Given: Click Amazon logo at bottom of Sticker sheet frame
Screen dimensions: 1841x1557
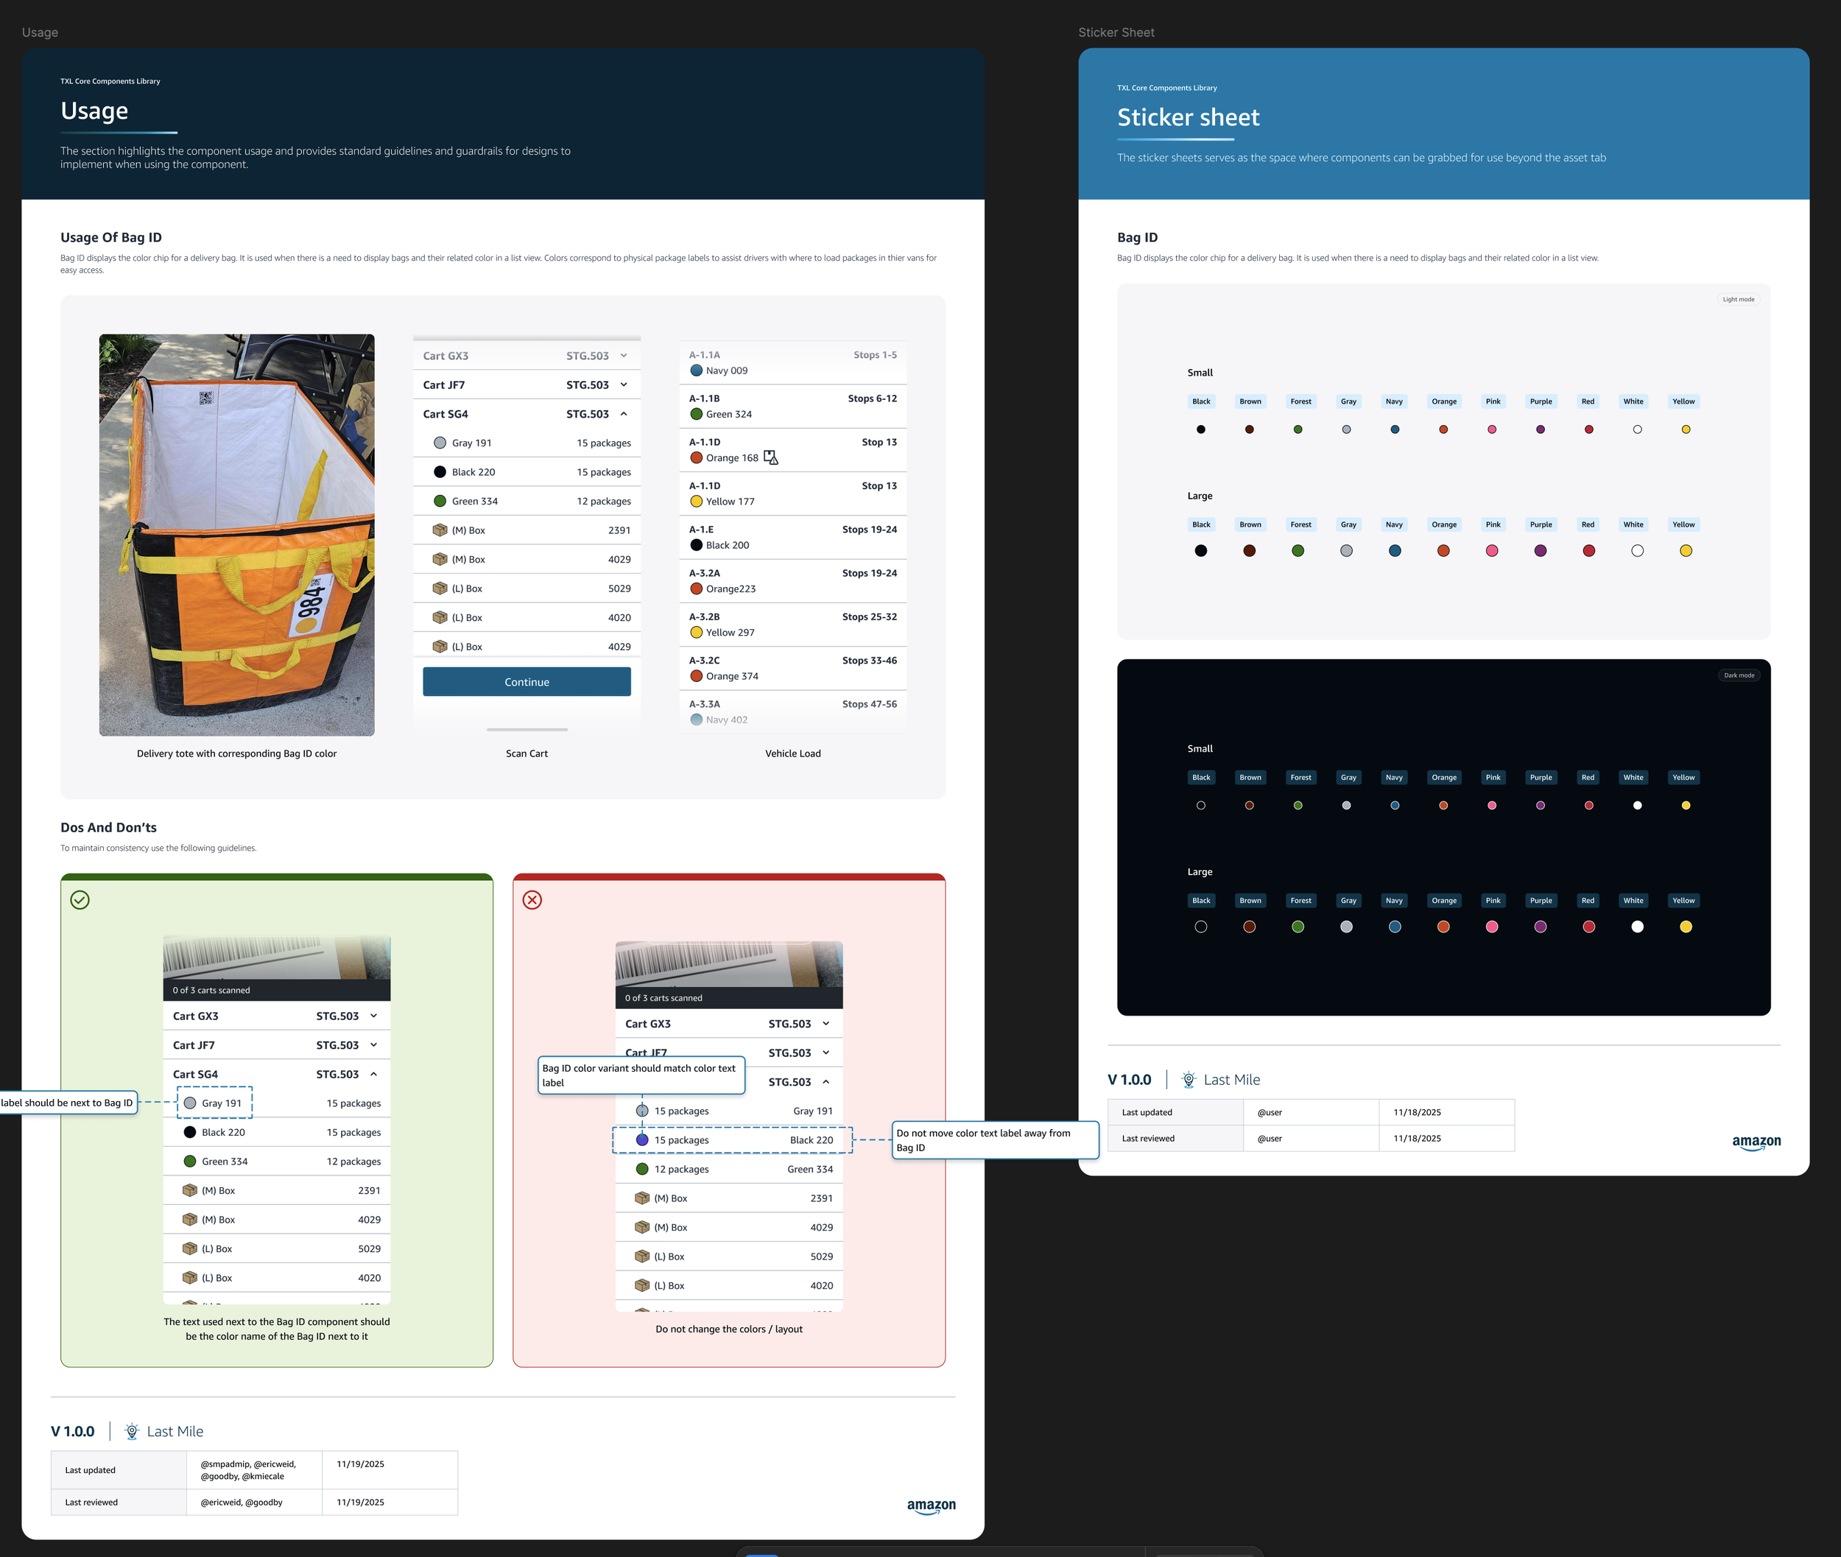Looking at the screenshot, I should (1756, 1142).
